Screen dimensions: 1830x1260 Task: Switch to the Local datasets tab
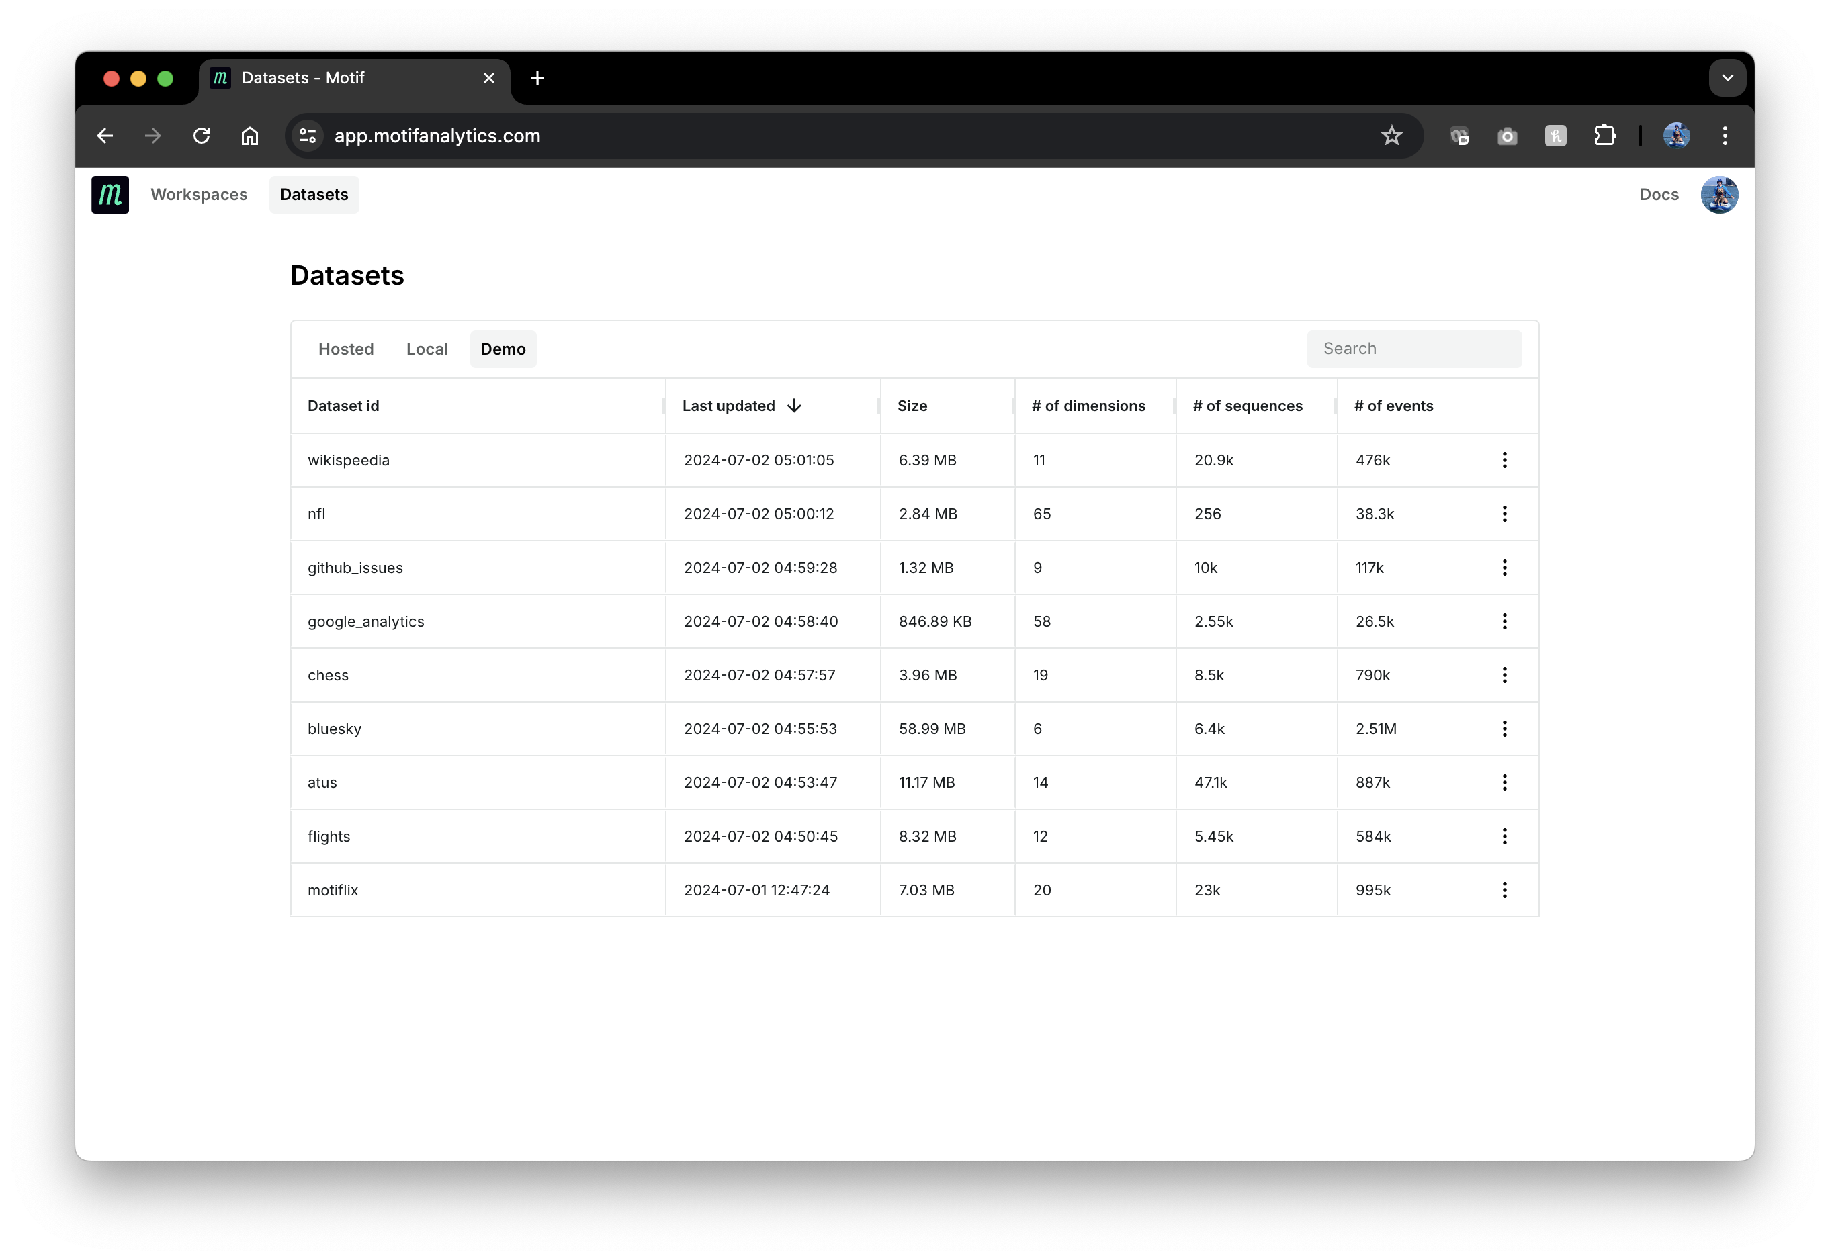point(427,348)
